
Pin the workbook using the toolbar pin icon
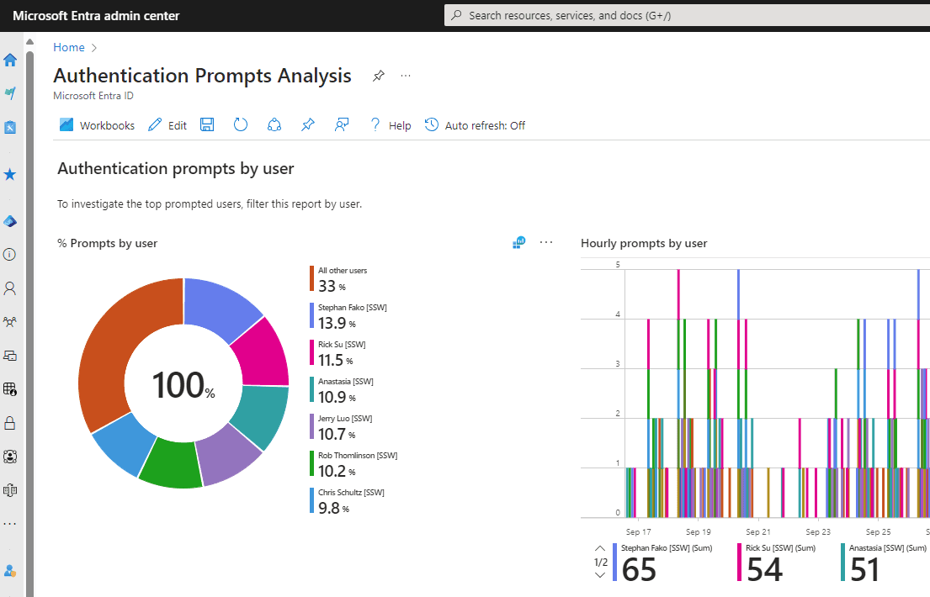(x=307, y=125)
